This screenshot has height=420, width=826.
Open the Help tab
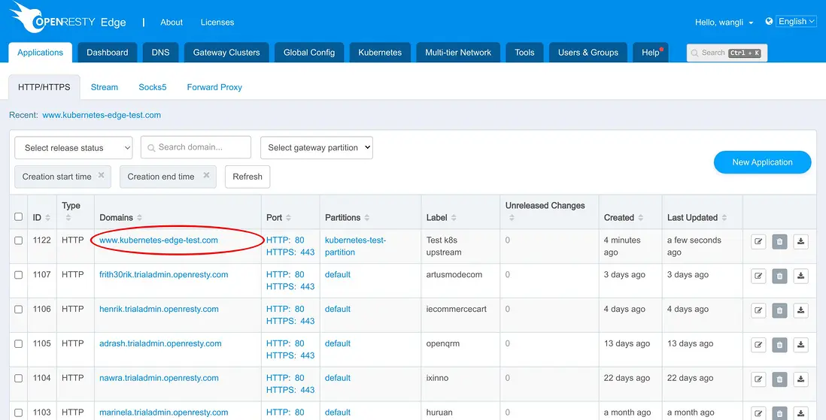pyautogui.click(x=651, y=53)
